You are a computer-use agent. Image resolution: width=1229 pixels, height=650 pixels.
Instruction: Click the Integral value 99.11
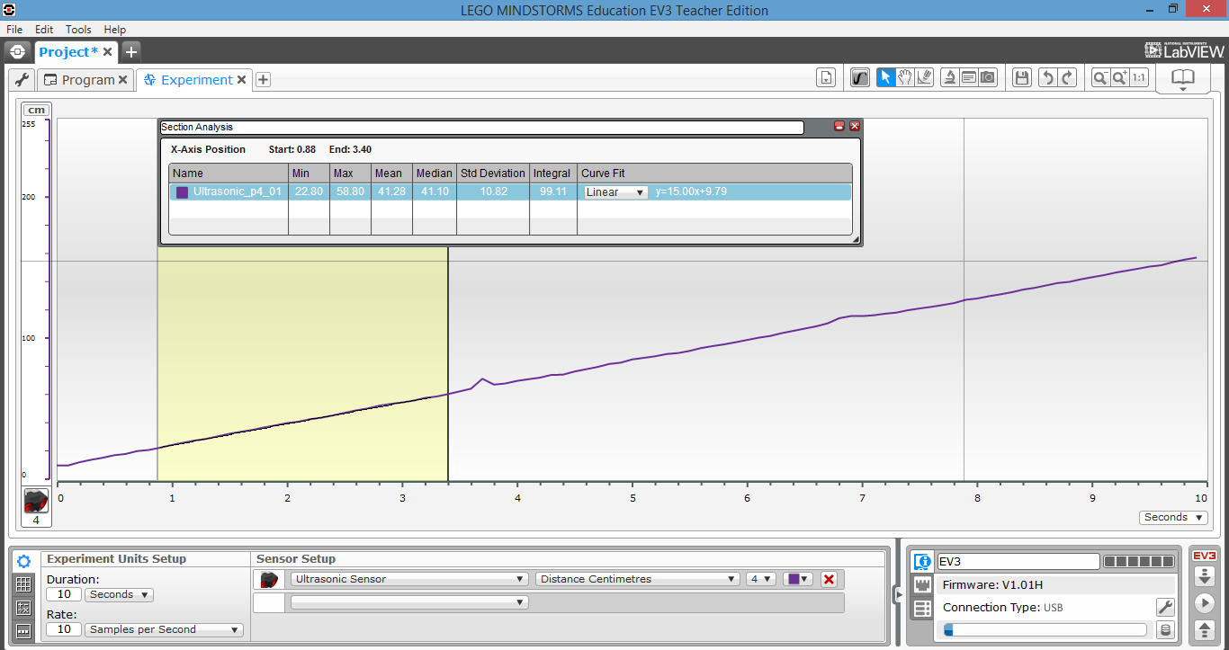click(x=552, y=191)
